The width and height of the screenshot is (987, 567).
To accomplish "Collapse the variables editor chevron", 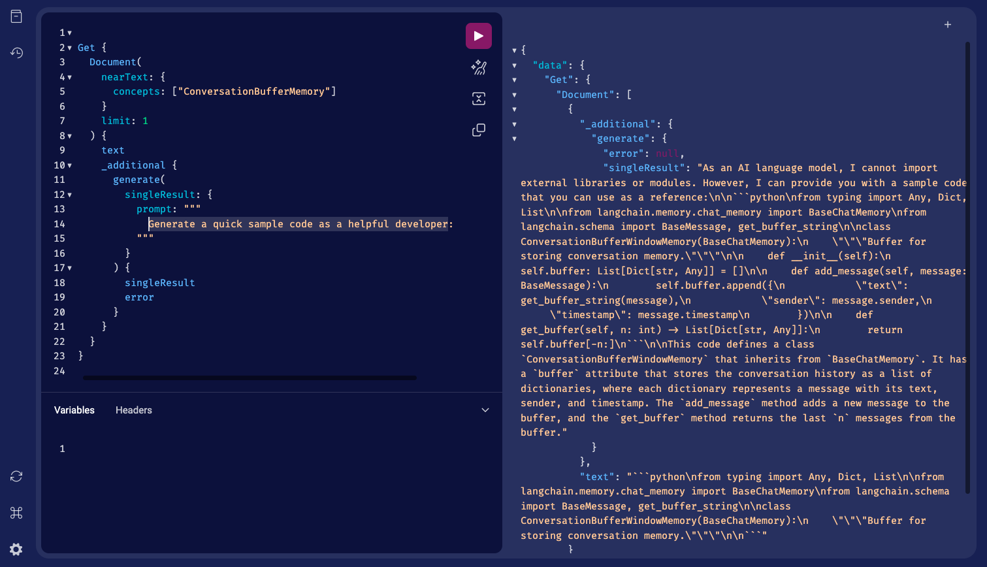I will click(485, 410).
